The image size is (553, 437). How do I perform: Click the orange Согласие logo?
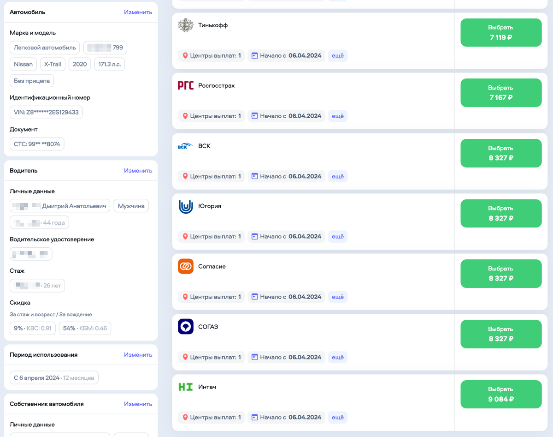pos(186,266)
